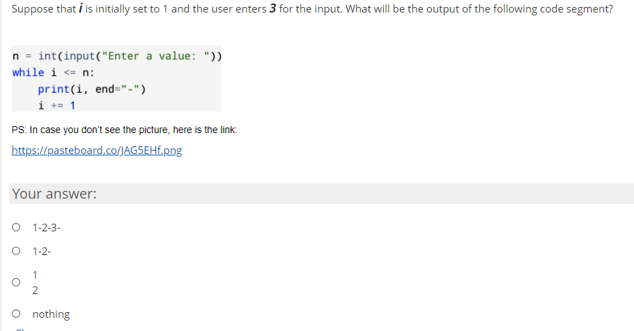Click the print(i, end="-") code line

coord(91,89)
